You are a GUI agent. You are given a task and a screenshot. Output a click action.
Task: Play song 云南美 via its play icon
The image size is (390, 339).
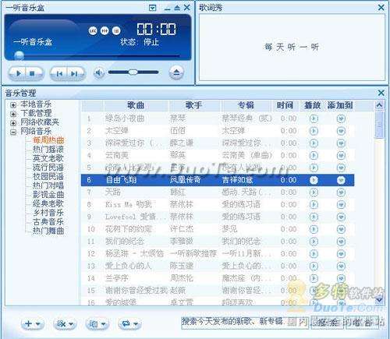coord(314,156)
